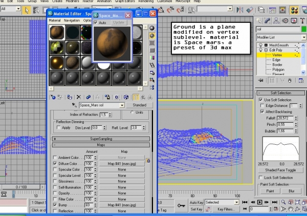Disable the Diffuse Color map checkbox

click(x=55, y=164)
